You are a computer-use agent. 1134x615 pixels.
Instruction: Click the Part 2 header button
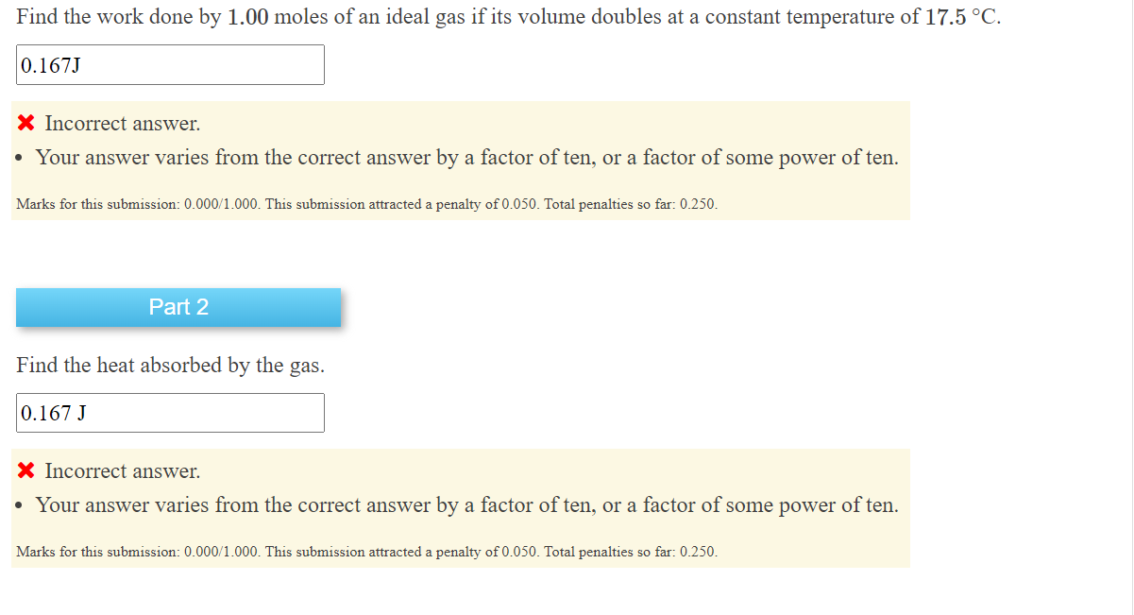point(178,306)
